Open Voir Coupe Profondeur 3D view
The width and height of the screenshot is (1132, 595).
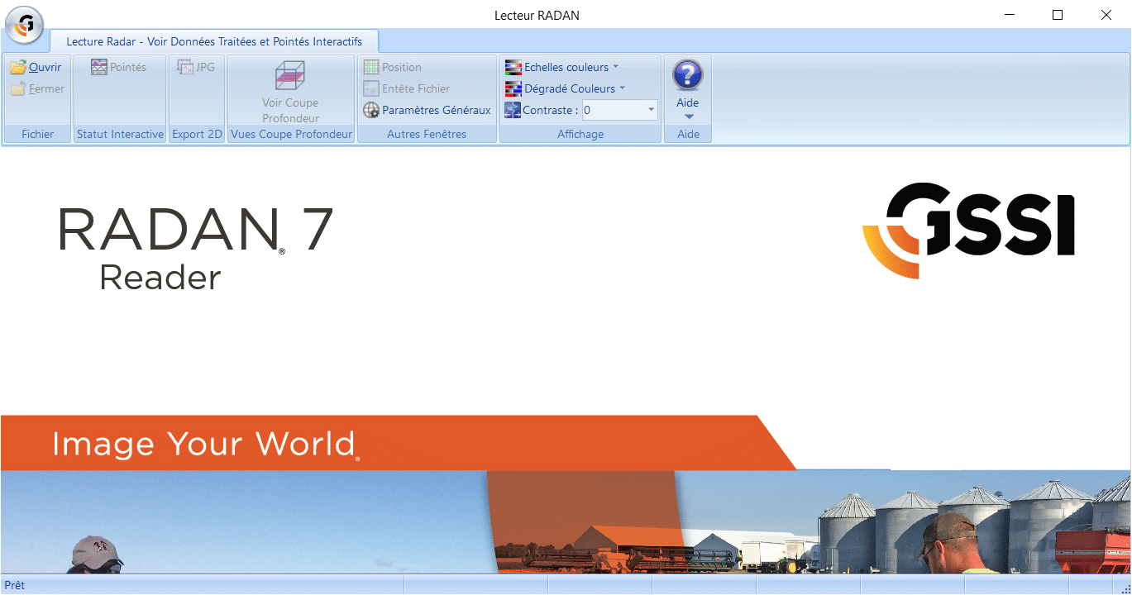coord(290,92)
